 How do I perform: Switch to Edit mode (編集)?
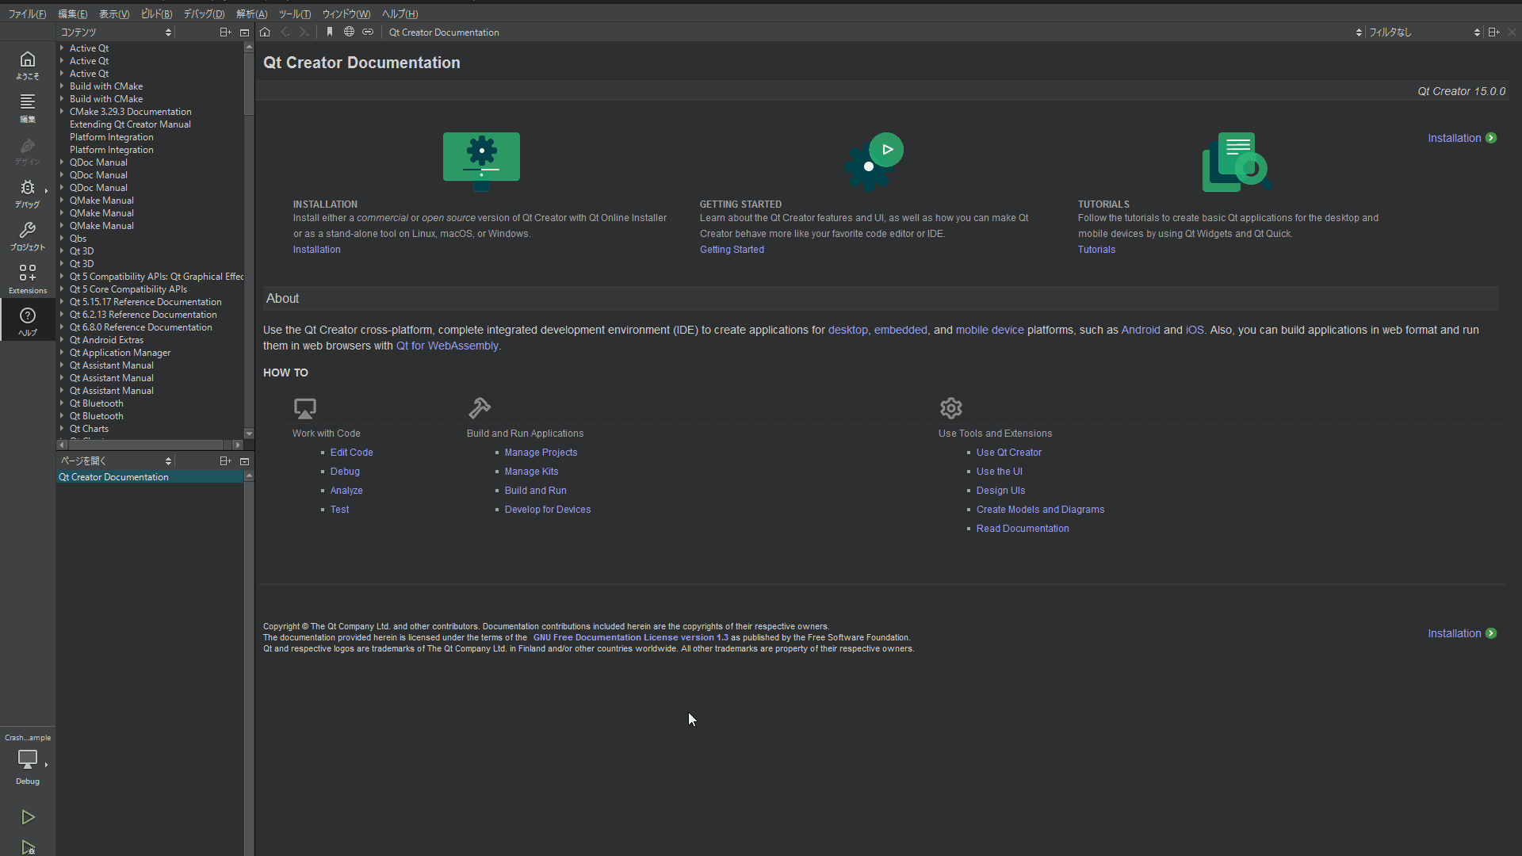point(28,108)
